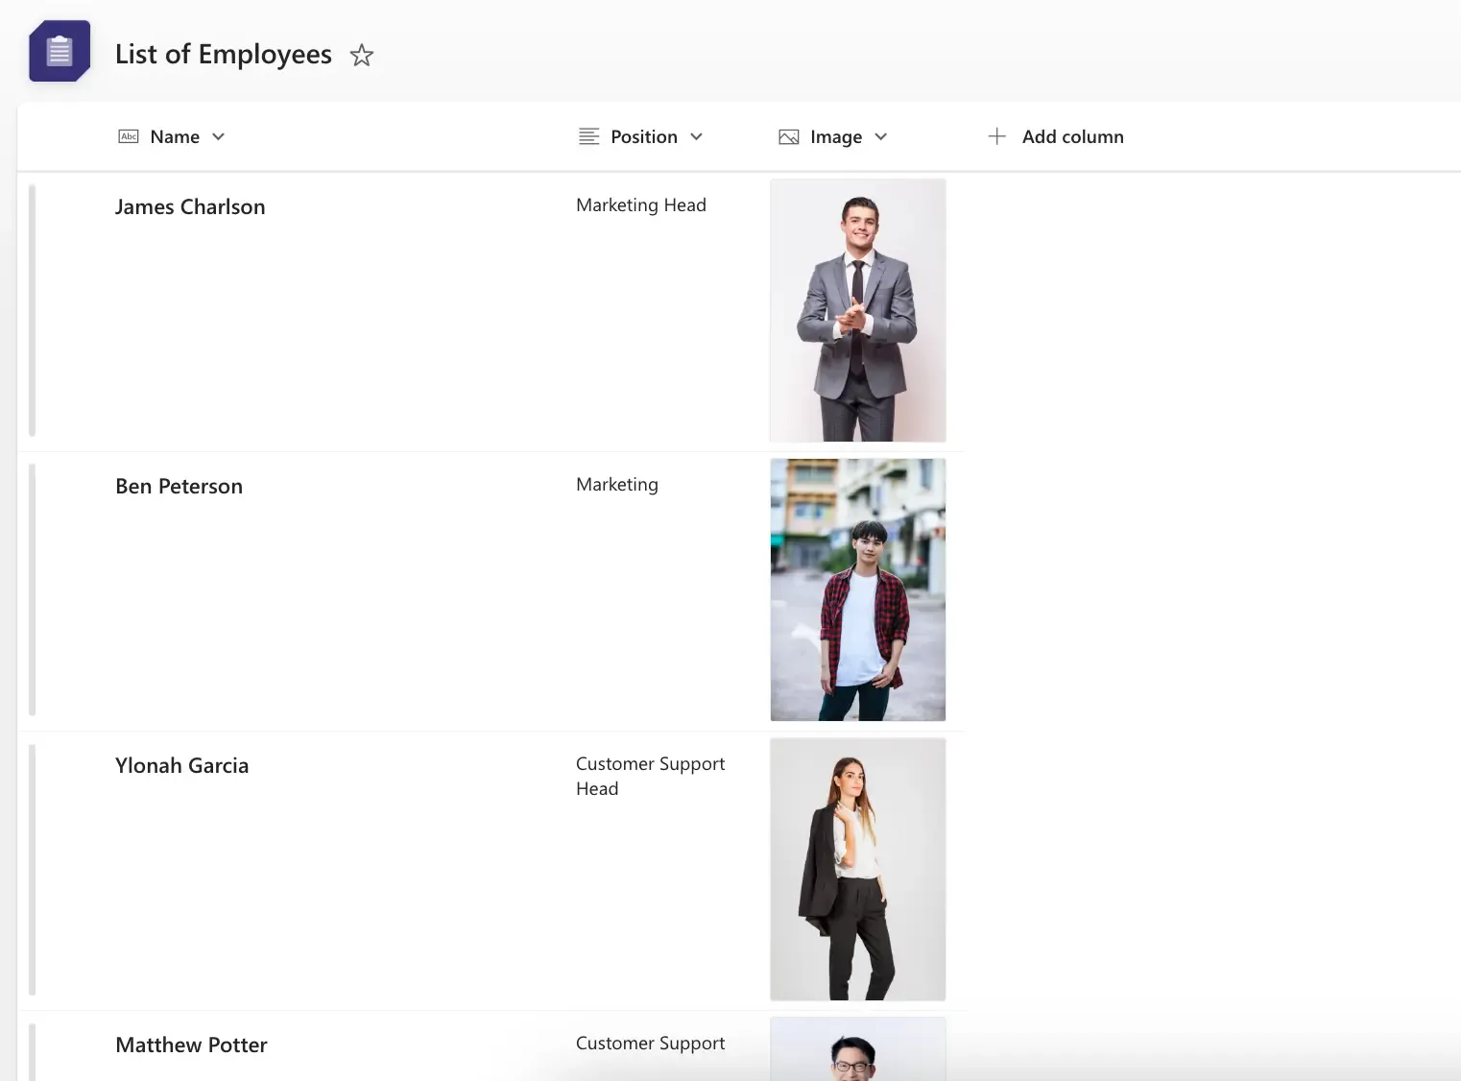Open the Ylonah Garcia item

point(181,766)
